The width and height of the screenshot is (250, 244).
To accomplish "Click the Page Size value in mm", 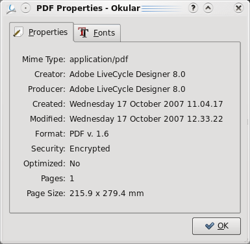I will (x=106, y=194).
